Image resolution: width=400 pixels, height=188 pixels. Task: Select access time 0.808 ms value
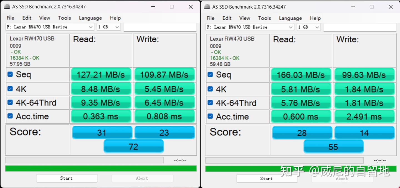pyautogui.click(x=164, y=116)
